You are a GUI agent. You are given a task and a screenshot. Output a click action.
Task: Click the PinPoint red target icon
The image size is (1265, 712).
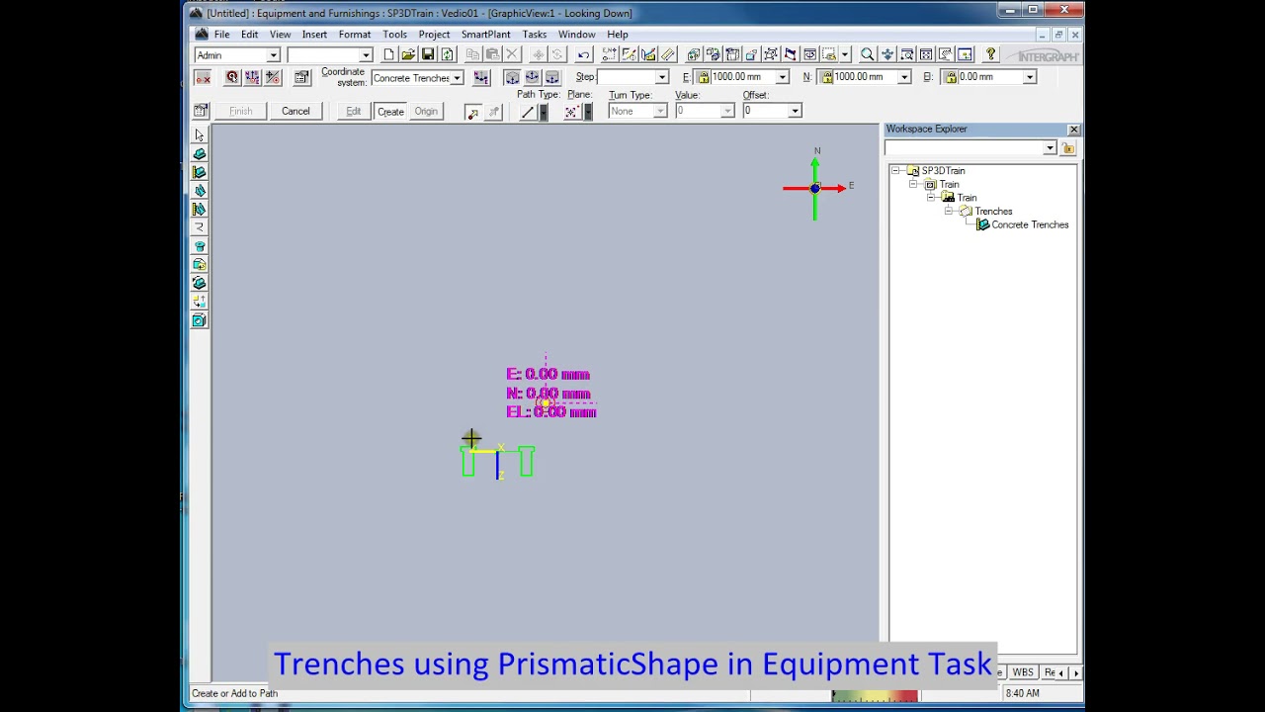pos(232,77)
